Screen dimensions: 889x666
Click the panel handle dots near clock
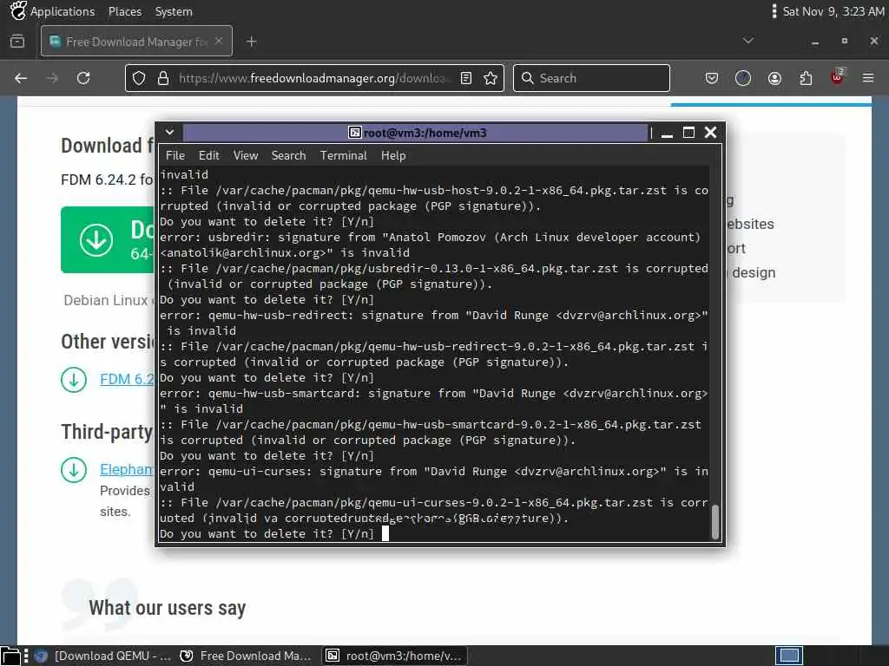point(774,11)
